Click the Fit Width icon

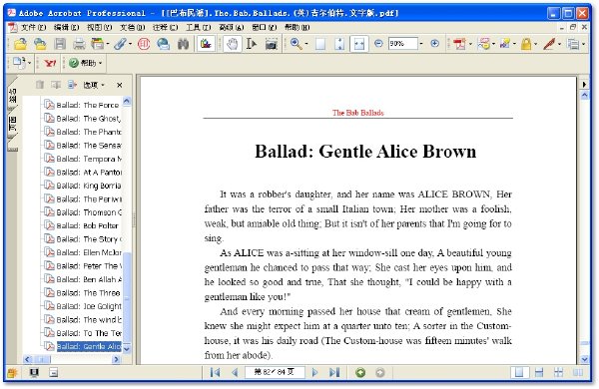359,44
